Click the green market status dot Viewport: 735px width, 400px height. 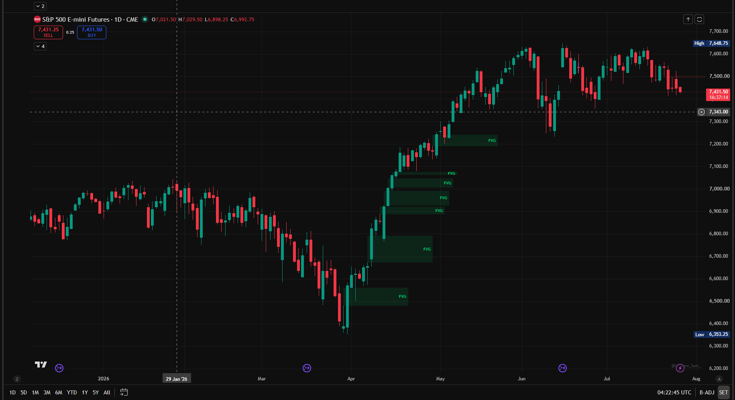pyautogui.click(x=145, y=19)
